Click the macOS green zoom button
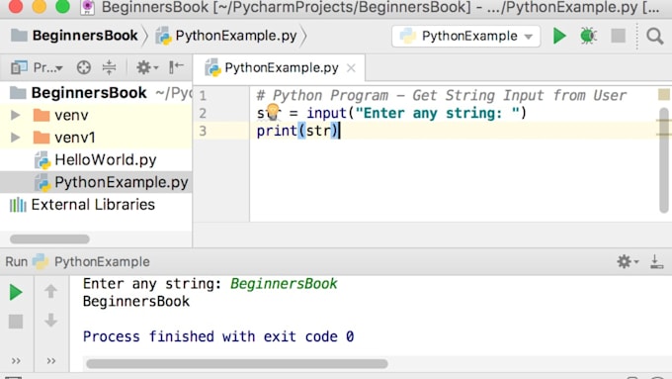Screen dimensions: 672x379 tap(62, 6)
